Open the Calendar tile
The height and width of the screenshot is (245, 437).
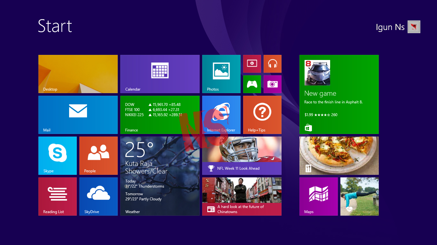(160, 74)
